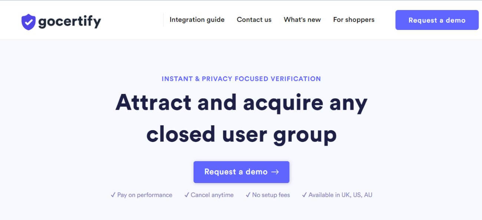Click the header Request a demo button

coord(437,20)
